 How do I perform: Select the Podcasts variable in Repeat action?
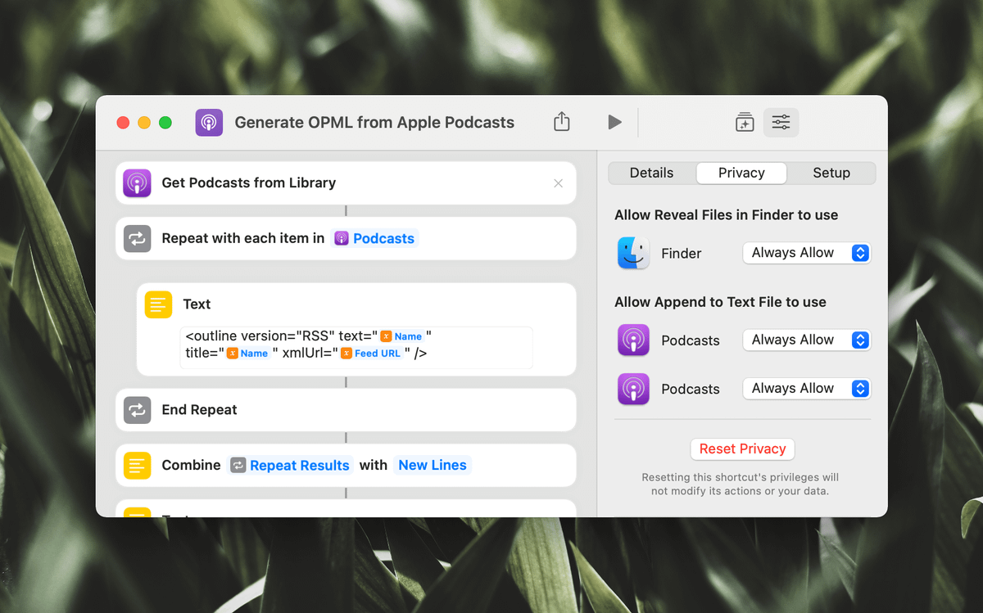point(375,239)
